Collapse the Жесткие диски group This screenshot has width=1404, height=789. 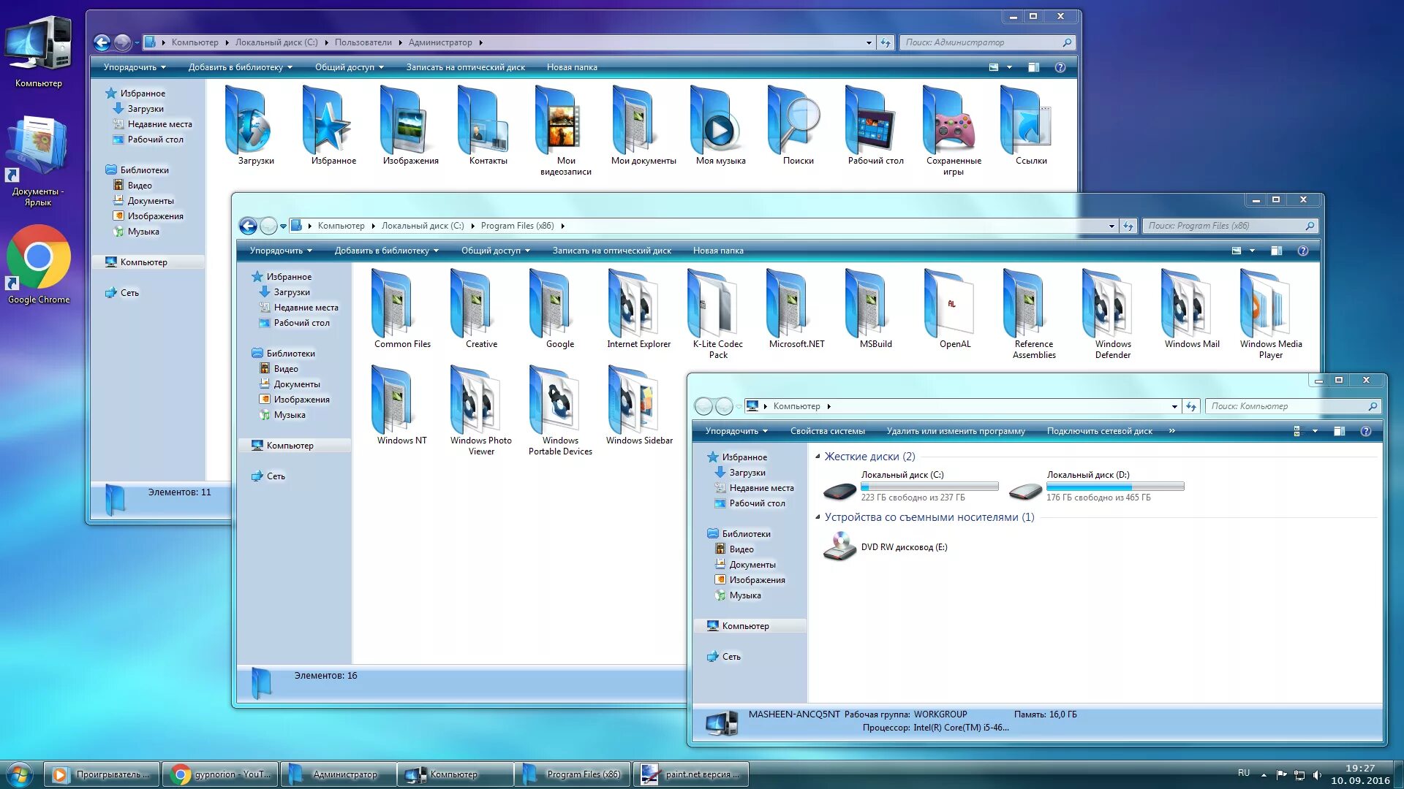click(x=818, y=457)
